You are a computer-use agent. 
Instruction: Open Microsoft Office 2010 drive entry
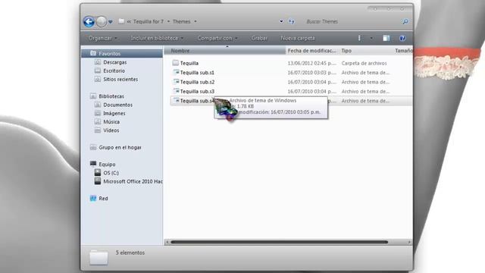pos(133,181)
